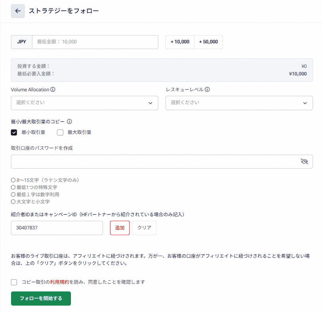
Task: Show the password with the eye icon
Action: click(304, 161)
